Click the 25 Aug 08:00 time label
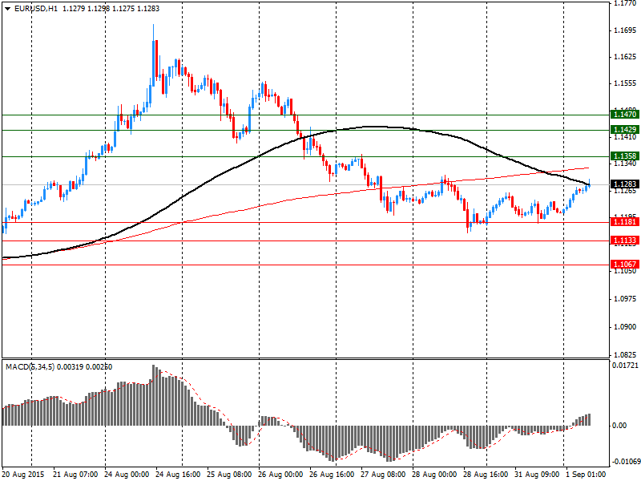This screenshot has height=481, width=641. 229,475
